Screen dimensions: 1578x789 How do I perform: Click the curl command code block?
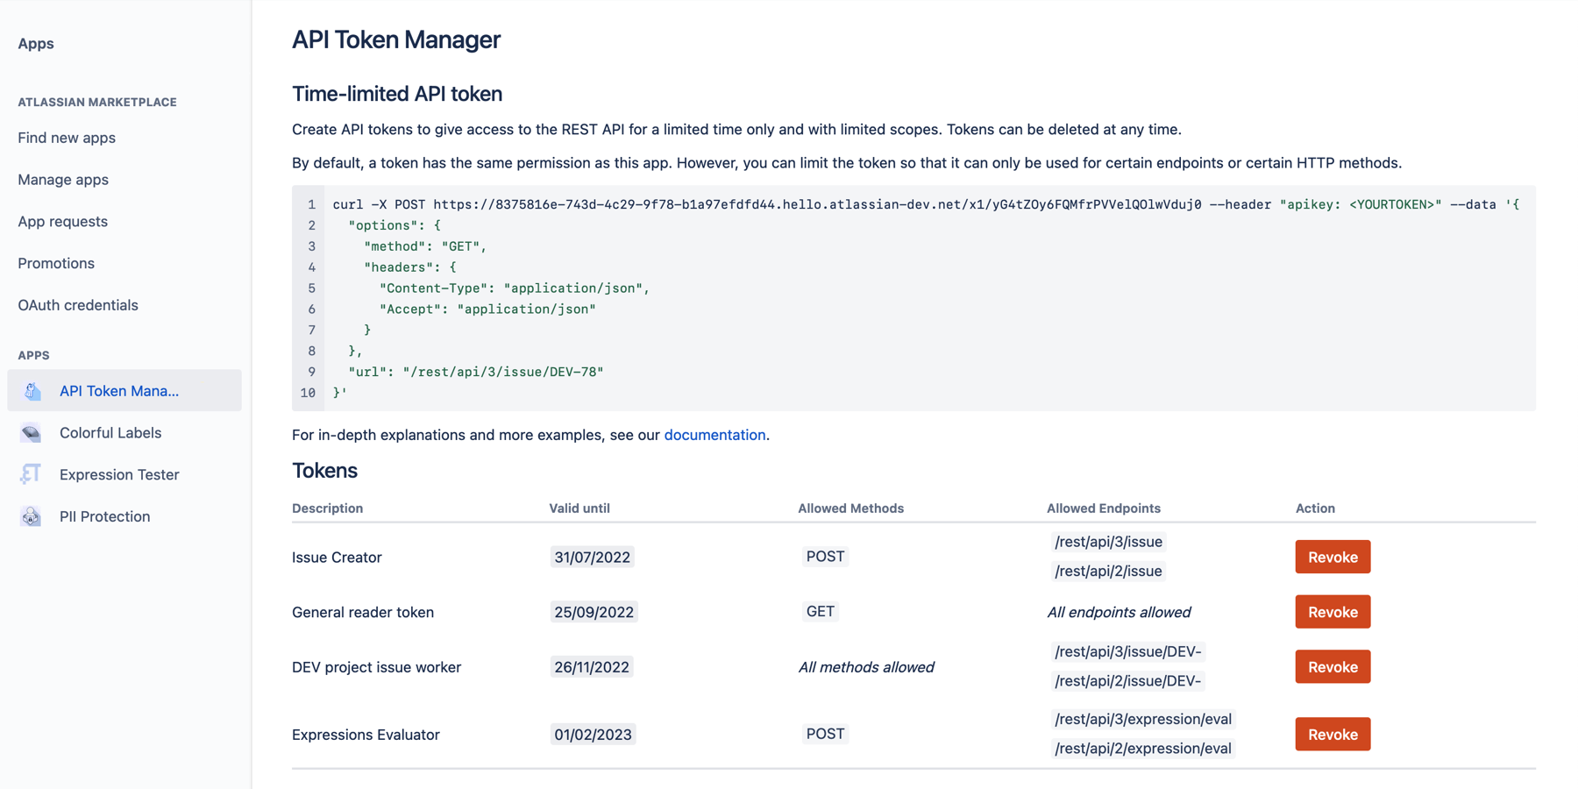pos(913,298)
